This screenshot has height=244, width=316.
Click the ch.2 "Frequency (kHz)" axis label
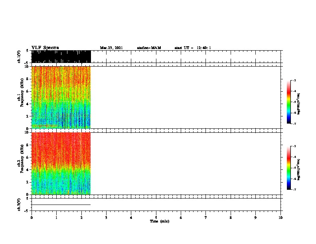[x=22, y=159]
